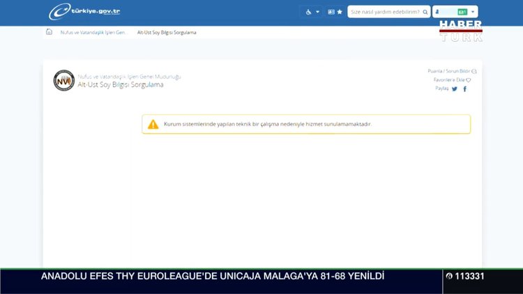Image resolution: width=523 pixels, height=294 pixels.
Task: Click the green notification badge in user menu
Action: tap(462, 12)
